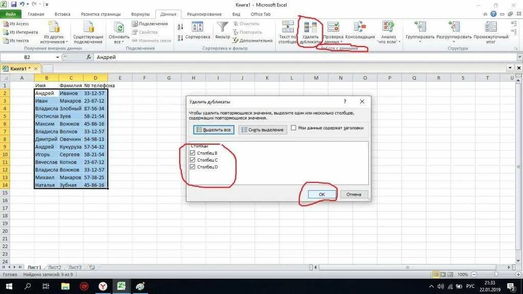This screenshot has height=294, width=523.
Task: Select column header E
Action: pyautogui.click(x=120, y=78)
